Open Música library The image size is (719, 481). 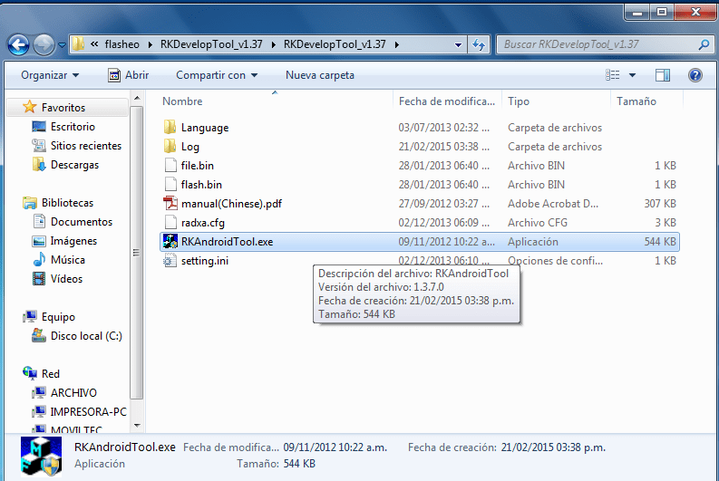[59, 260]
